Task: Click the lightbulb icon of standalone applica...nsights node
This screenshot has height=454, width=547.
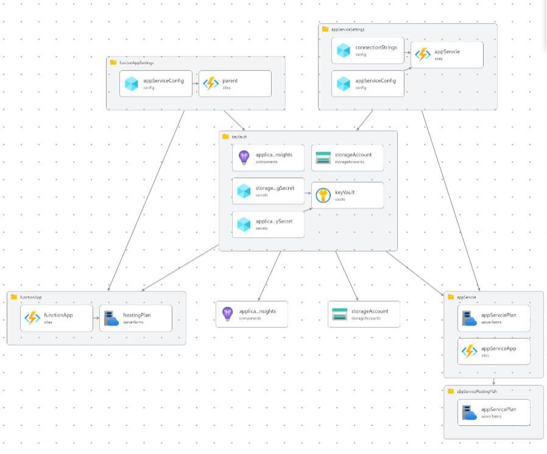Action: [x=227, y=314]
